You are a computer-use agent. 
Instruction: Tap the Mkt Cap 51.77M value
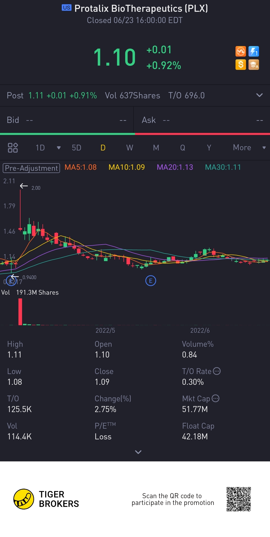(195, 409)
